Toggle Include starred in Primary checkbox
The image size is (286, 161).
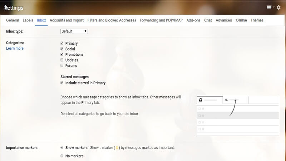(x=62, y=83)
